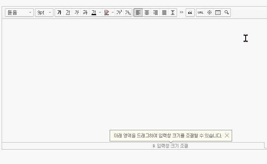This screenshot has height=164, width=267.
Task: Open the 9pt font size dropdown
Action: 44,13
